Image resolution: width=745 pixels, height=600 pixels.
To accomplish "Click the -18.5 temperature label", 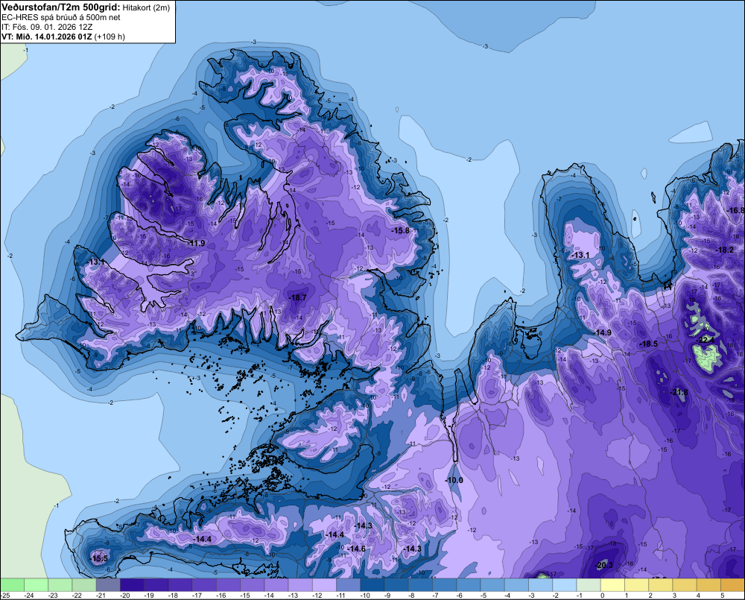I will coord(649,344).
